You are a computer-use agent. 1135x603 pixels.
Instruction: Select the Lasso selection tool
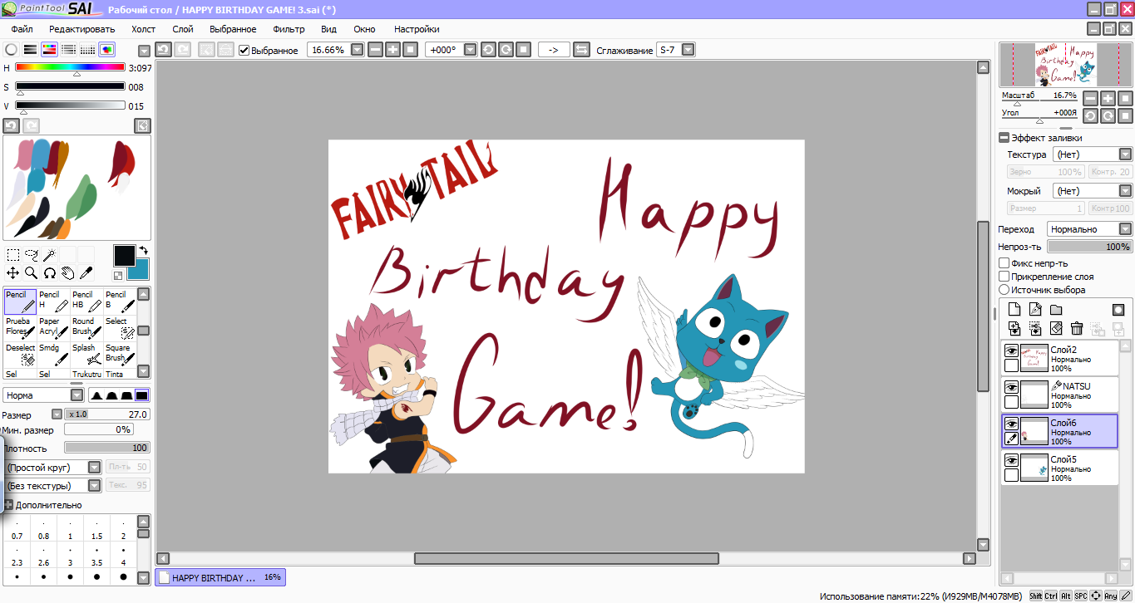32,255
